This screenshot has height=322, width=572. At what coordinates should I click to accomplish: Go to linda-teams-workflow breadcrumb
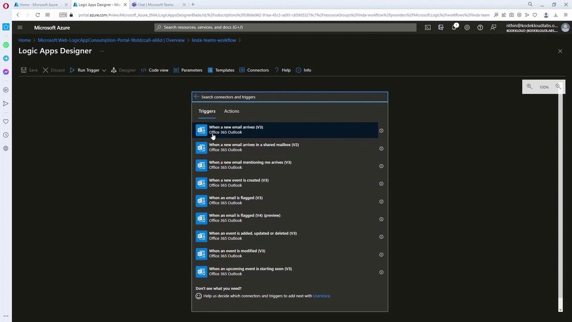tap(214, 40)
